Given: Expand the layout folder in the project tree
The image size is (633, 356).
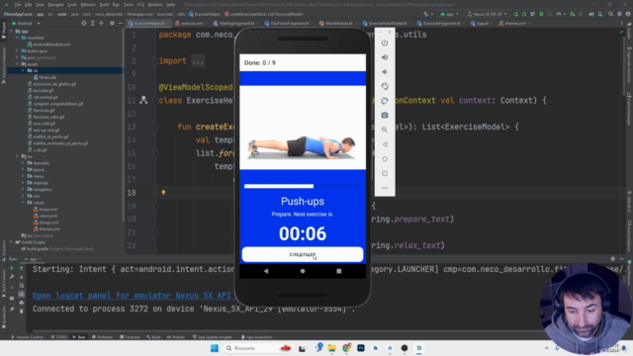Looking at the screenshot, I should point(23,169).
